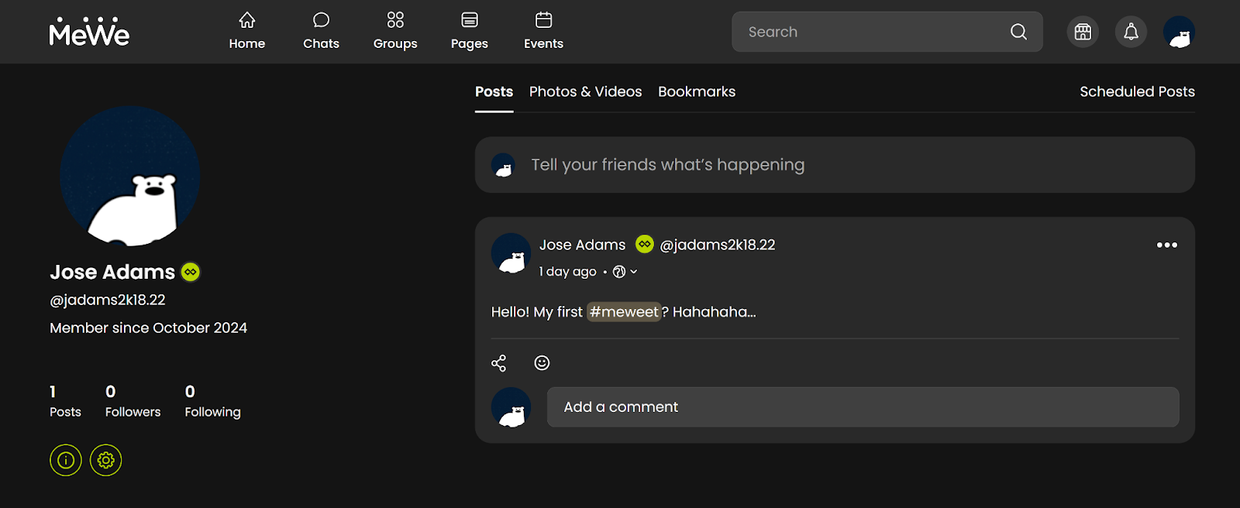The height and width of the screenshot is (508, 1240).
Task: Click 'Member since October 2024' text
Action: tap(148, 328)
